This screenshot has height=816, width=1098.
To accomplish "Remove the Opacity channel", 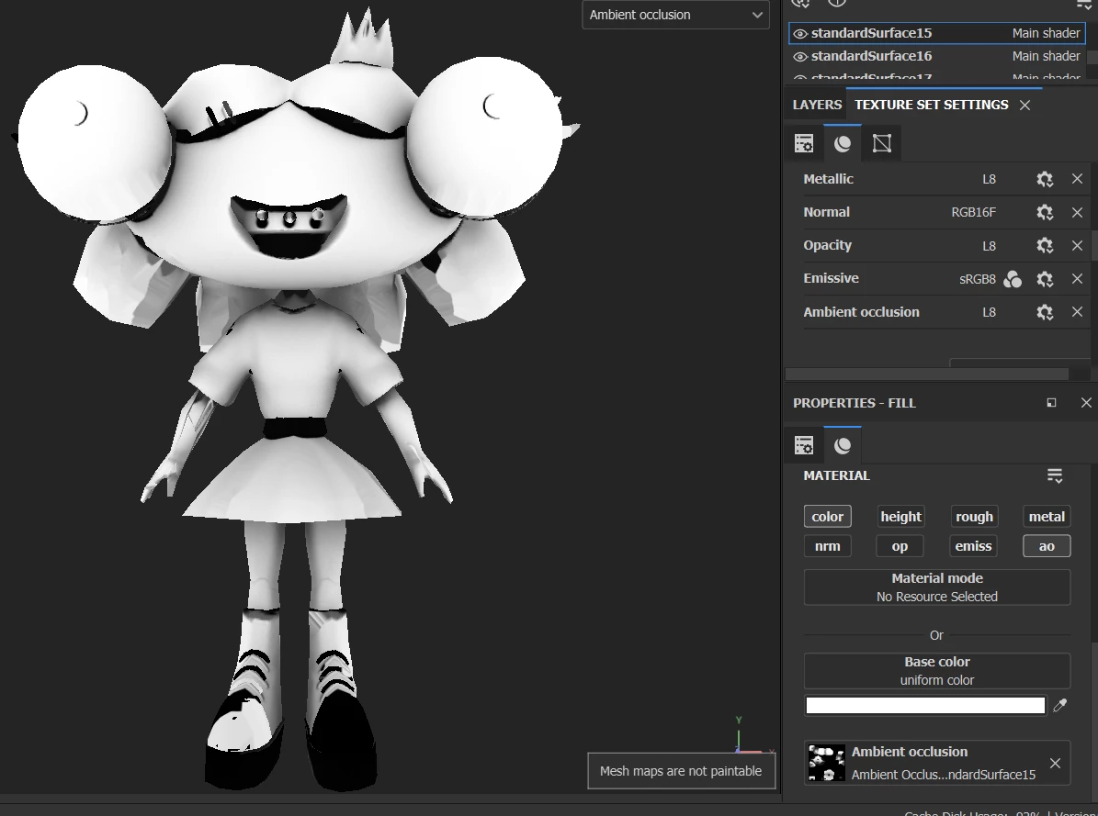I will pyautogui.click(x=1077, y=246).
